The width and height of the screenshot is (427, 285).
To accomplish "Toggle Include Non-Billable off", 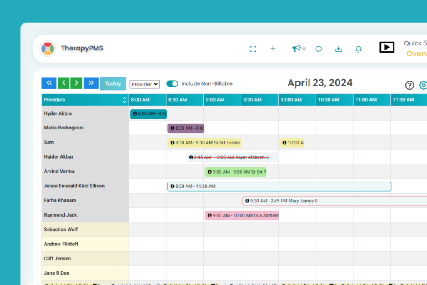I will [x=172, y=83].
